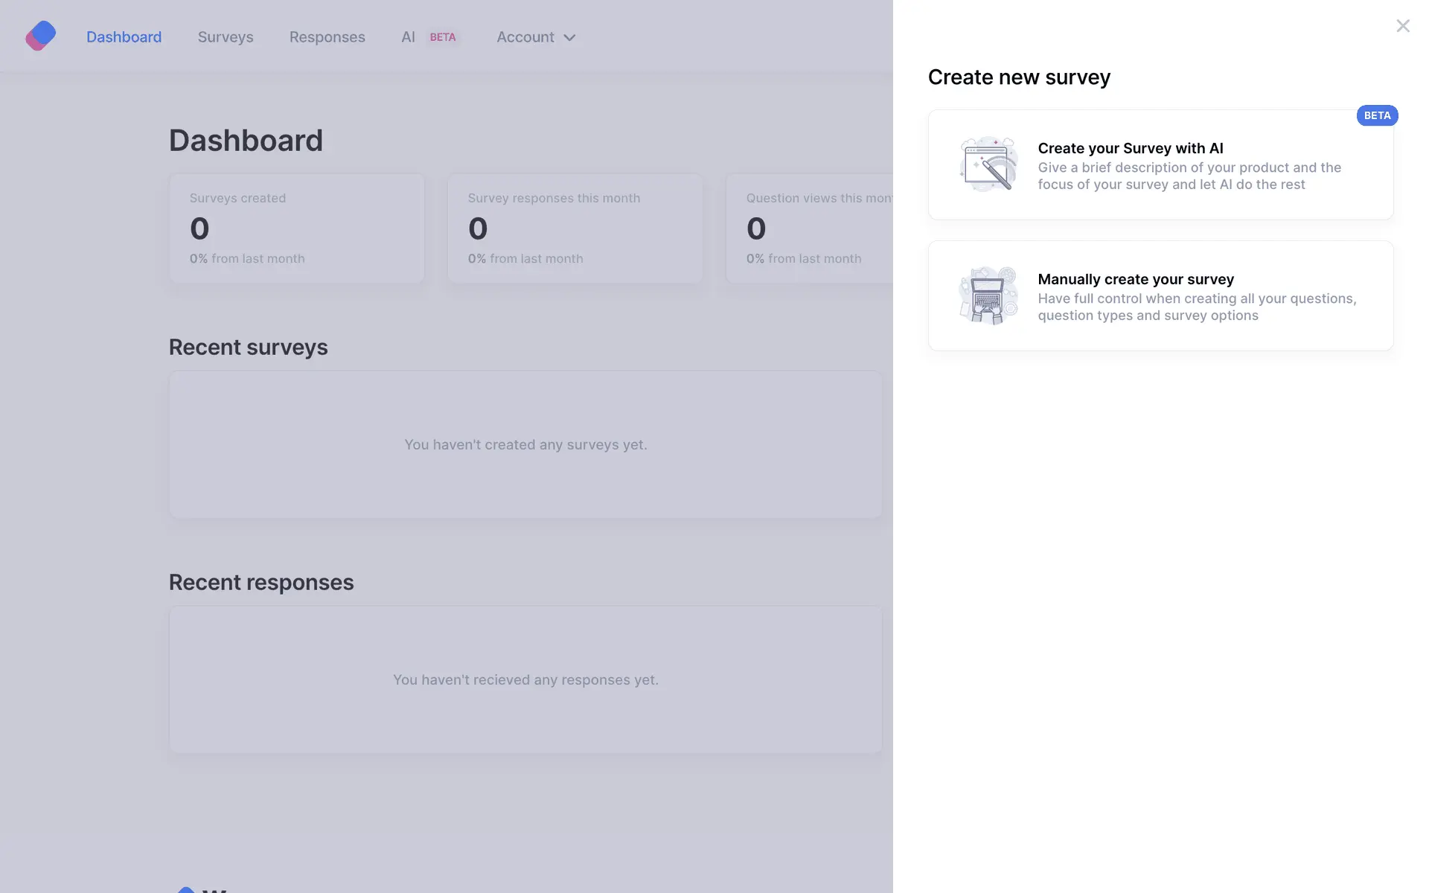The width and height of the screenshot is (1429, 893).
Task: Click the Create new survey heading
Action: pyautogui.click(x=1018, y=77)
